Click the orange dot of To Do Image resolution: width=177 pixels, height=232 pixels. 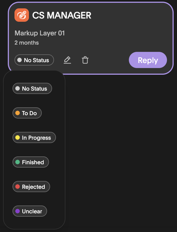[18, 113]
